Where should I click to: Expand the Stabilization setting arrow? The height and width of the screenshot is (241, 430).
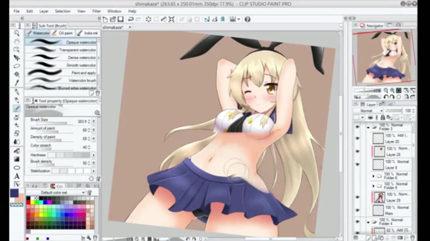[93, 171]
